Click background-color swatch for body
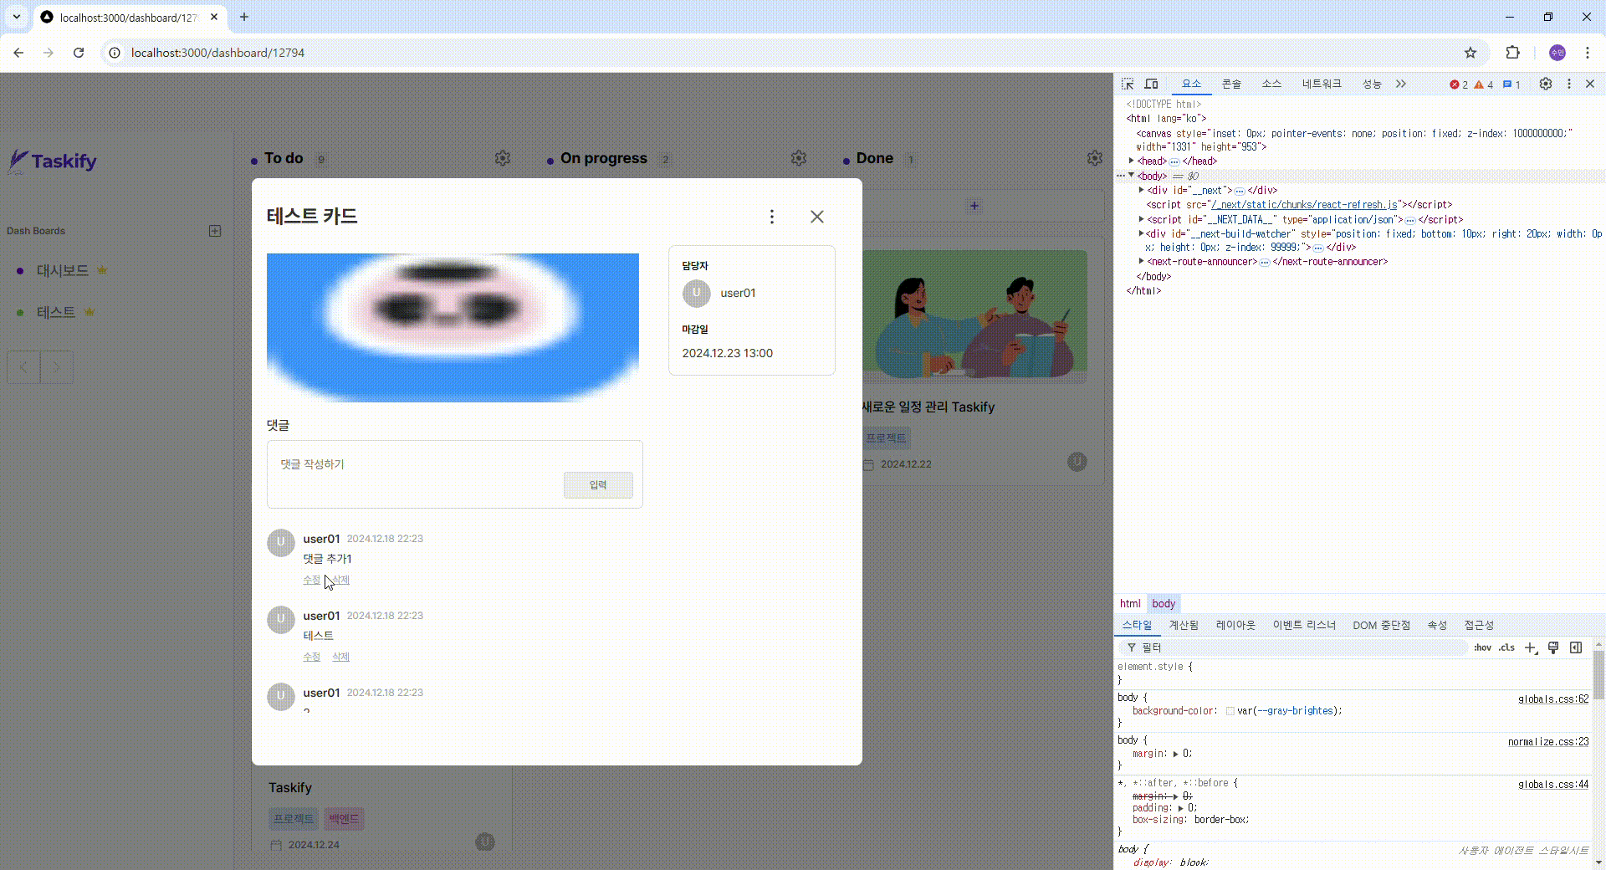Screen dimensions: 1606x870 1230,711
